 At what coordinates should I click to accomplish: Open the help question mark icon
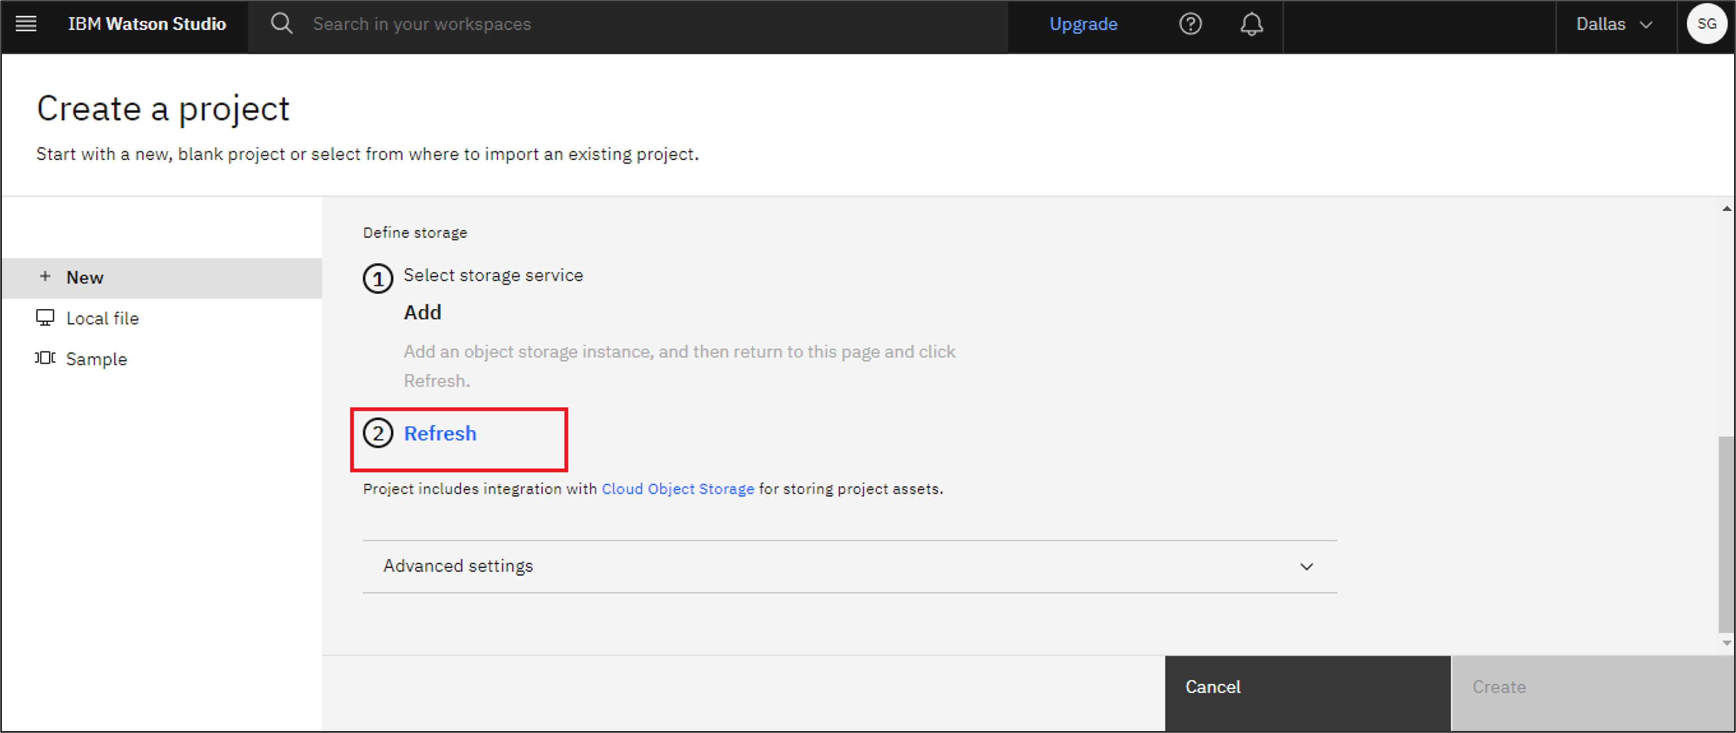(x=1190, y=24)
